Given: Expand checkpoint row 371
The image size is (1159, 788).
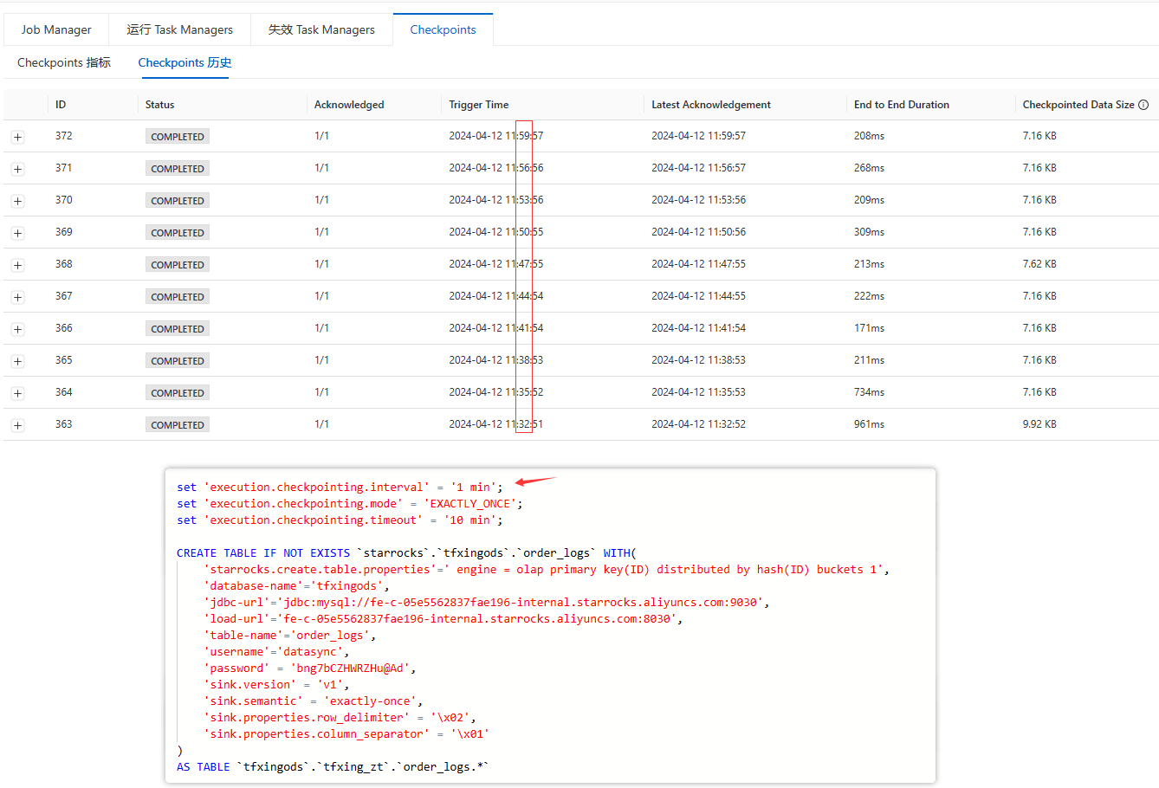Looking at the screenshot, I should coord(17,169).
